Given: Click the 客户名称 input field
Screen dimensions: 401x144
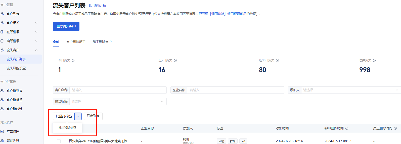Looking at the screenshot, I should pyautogui.click(x=118, y=90).
